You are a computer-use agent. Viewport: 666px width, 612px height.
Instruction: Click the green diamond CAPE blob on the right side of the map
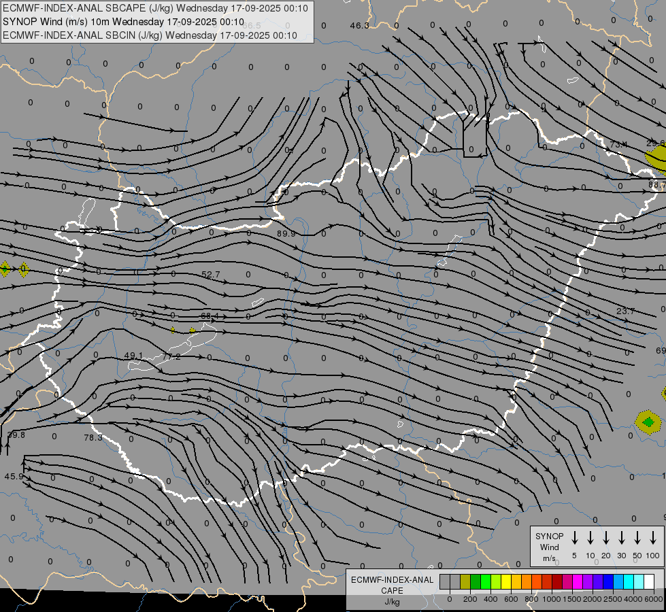(x=648, y=422)
